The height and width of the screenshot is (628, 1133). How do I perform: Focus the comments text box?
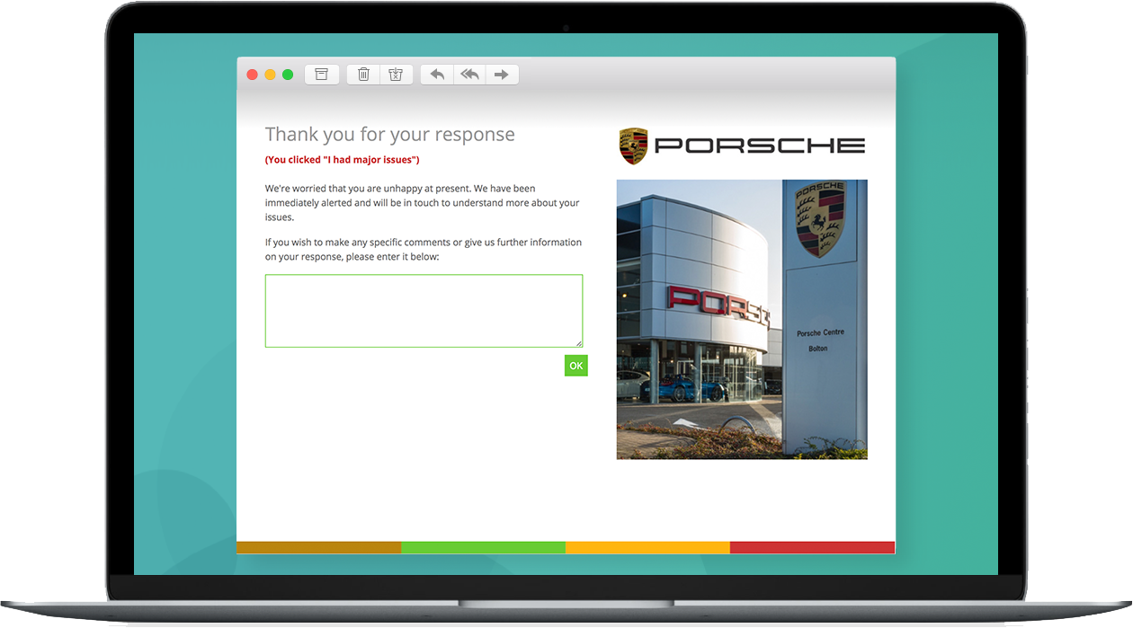point(423,310)
